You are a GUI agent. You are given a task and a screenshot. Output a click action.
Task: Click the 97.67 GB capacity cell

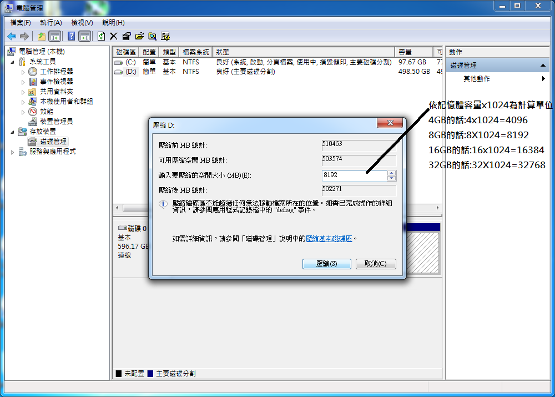(x=412, y=62)
